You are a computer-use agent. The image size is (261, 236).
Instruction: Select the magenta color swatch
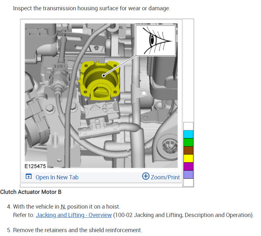[x=188, y=166]
